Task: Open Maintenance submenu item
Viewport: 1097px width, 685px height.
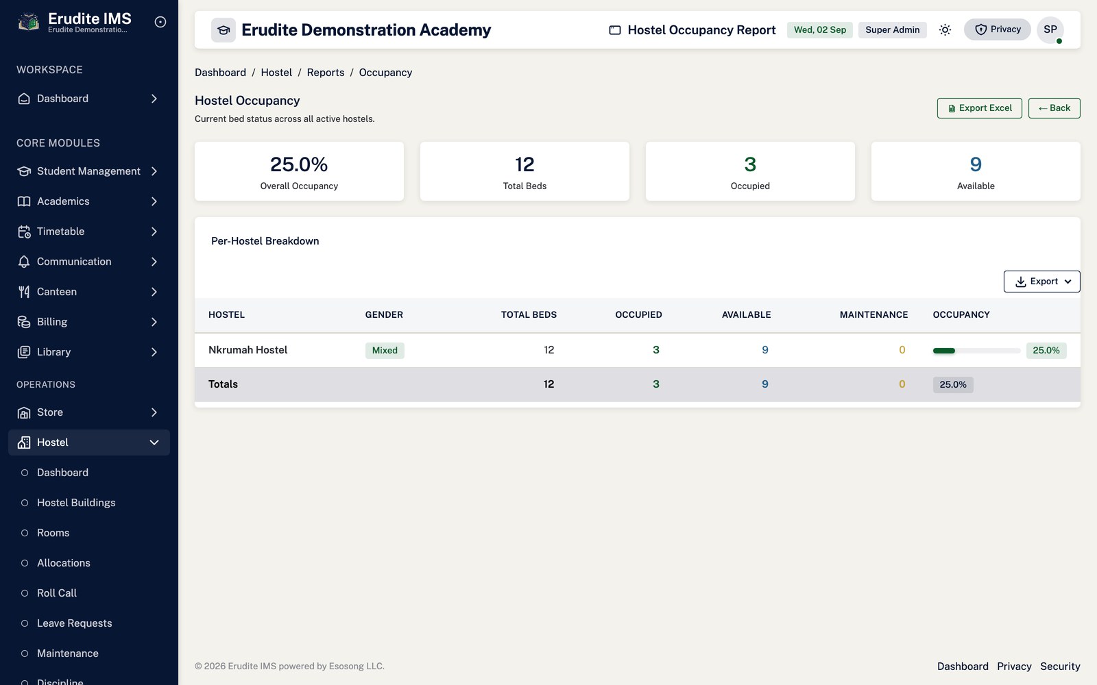Action: pos(89,653)
